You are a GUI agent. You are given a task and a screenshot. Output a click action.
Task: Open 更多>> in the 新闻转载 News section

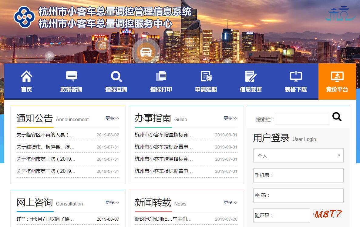click(x=230, y=202)
